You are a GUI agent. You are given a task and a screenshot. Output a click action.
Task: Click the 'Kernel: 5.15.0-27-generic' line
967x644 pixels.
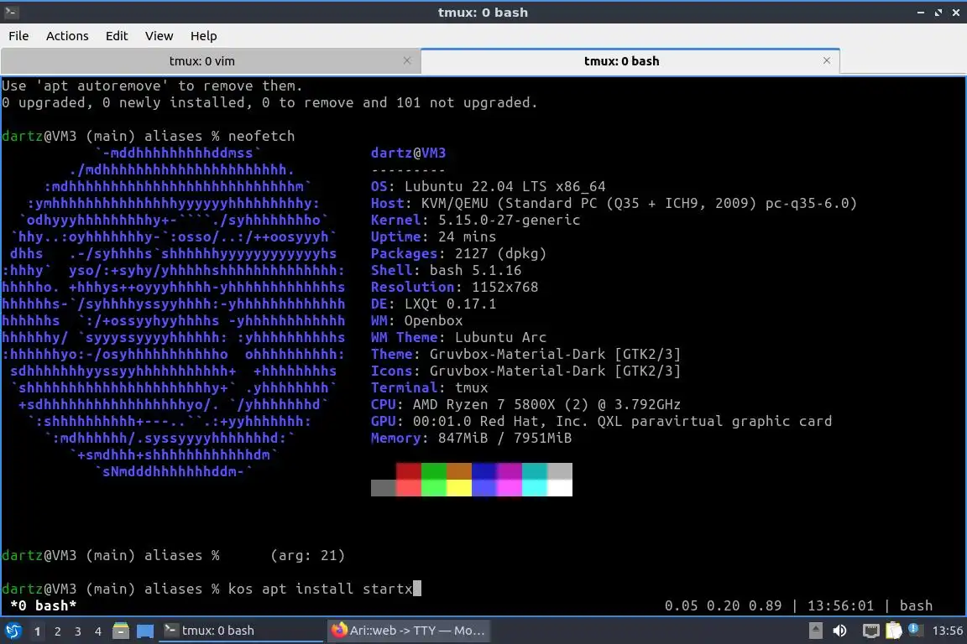click(x=475, y=220)
